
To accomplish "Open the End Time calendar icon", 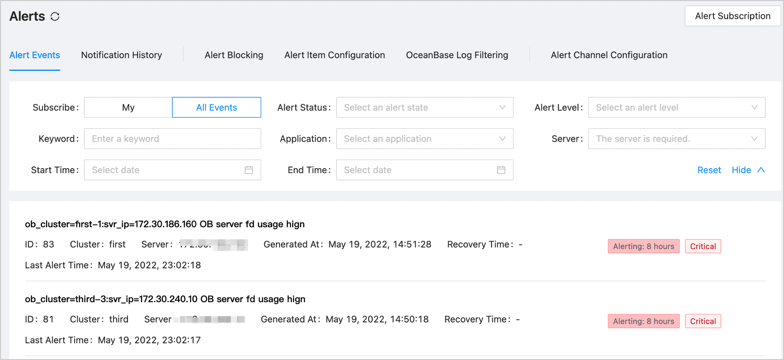I will click(501, 170).
